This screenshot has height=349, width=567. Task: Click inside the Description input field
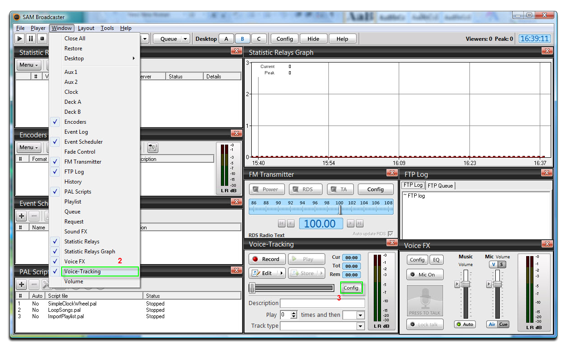click(x=322, y=303)
